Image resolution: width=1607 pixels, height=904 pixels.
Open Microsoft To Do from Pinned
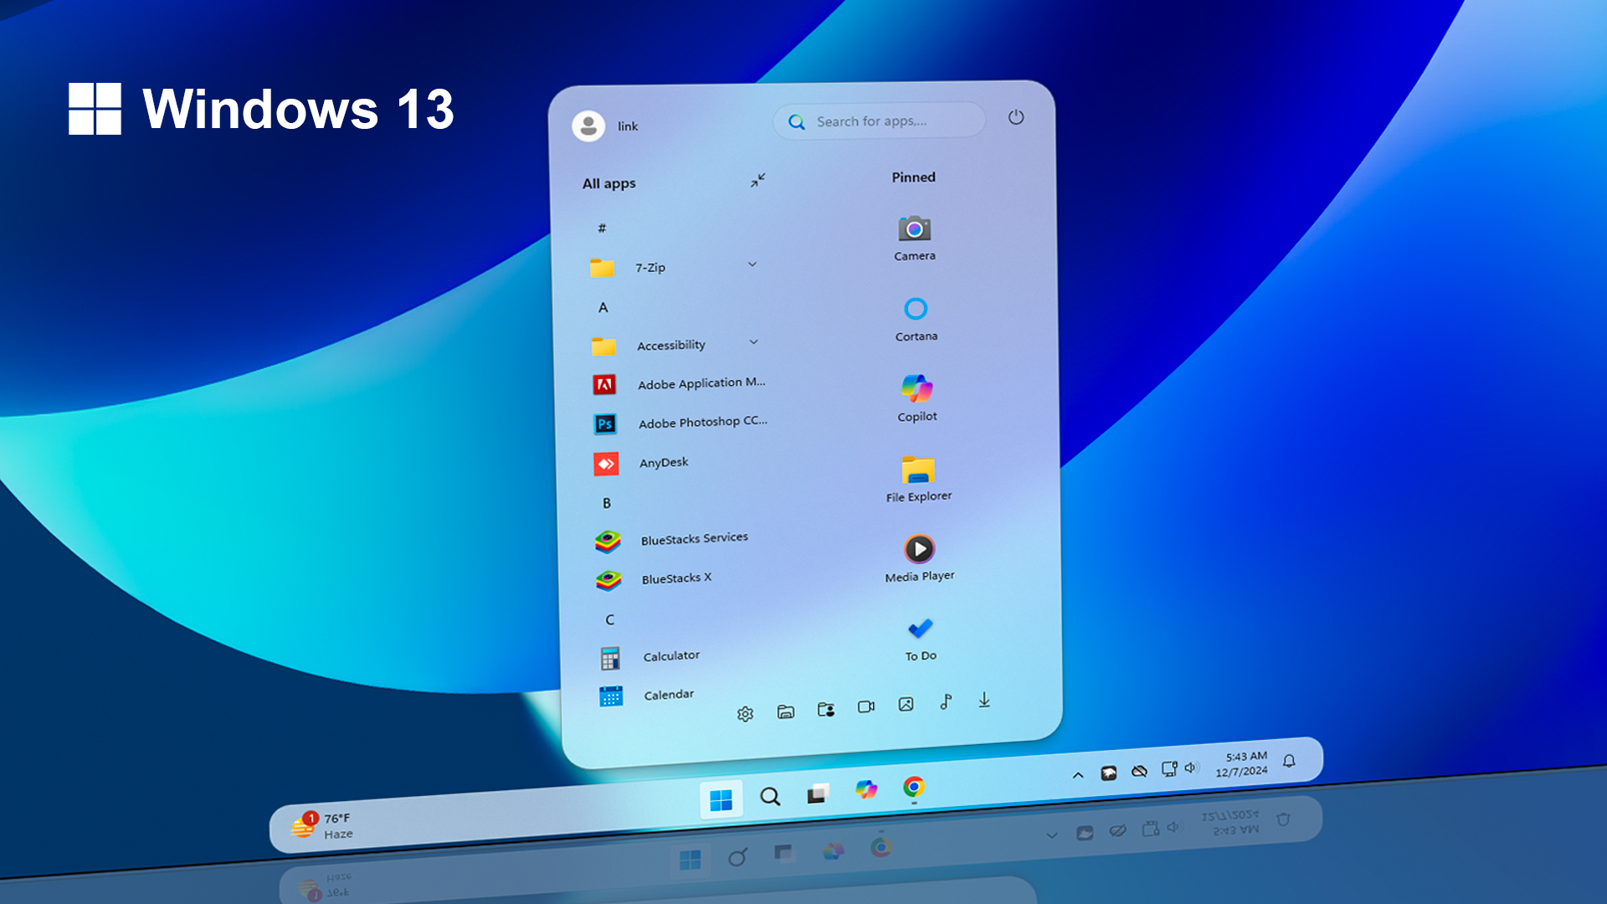921,628
